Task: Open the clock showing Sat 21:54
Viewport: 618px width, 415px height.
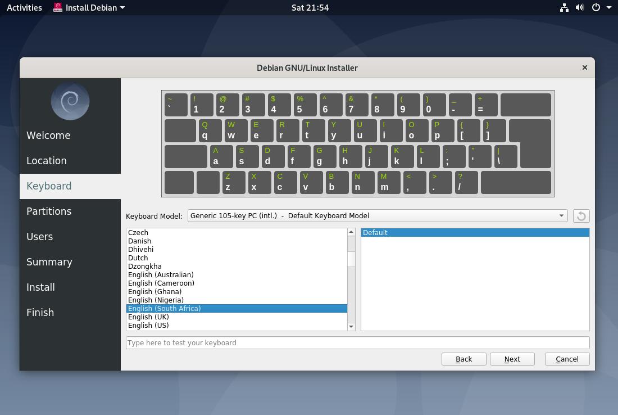Action: pos(310,7)
